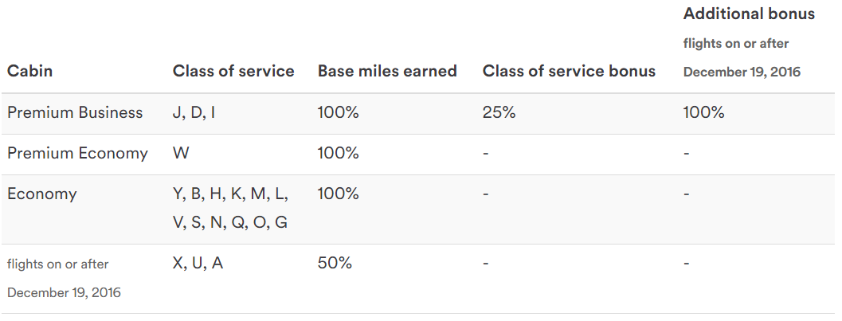
Task: Click the J, D, I class cell
Action: (194, 112)
